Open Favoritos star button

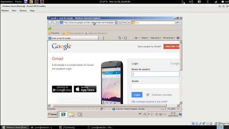click(54, 33)
